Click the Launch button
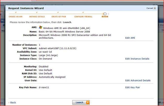164x106 pixels. pos(81,102)
